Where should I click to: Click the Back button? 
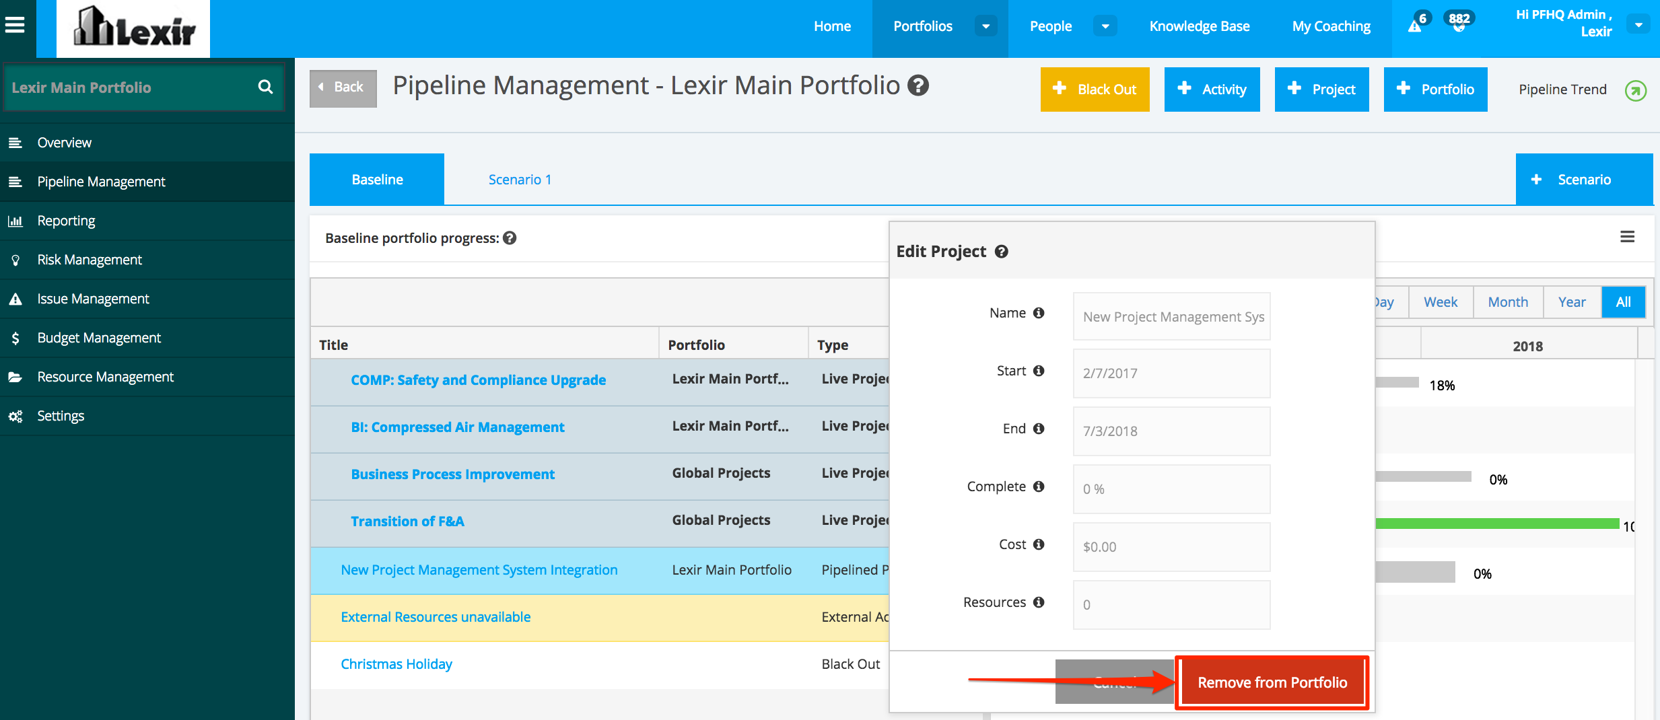[x=343, y=88]
